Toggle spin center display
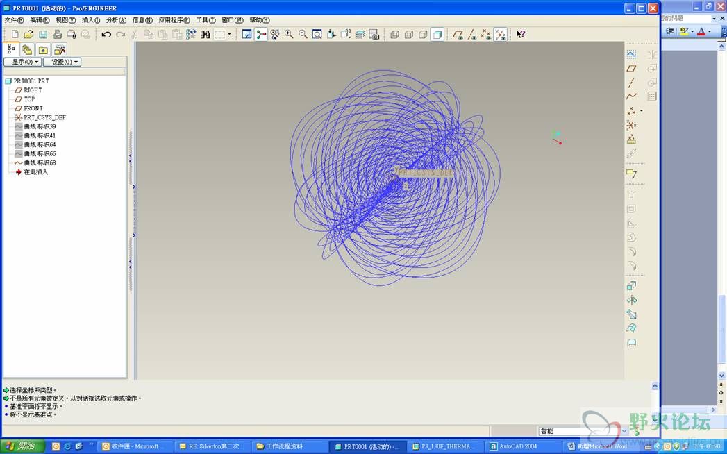Viewport: 727px width, 454px height. [262, 34]
